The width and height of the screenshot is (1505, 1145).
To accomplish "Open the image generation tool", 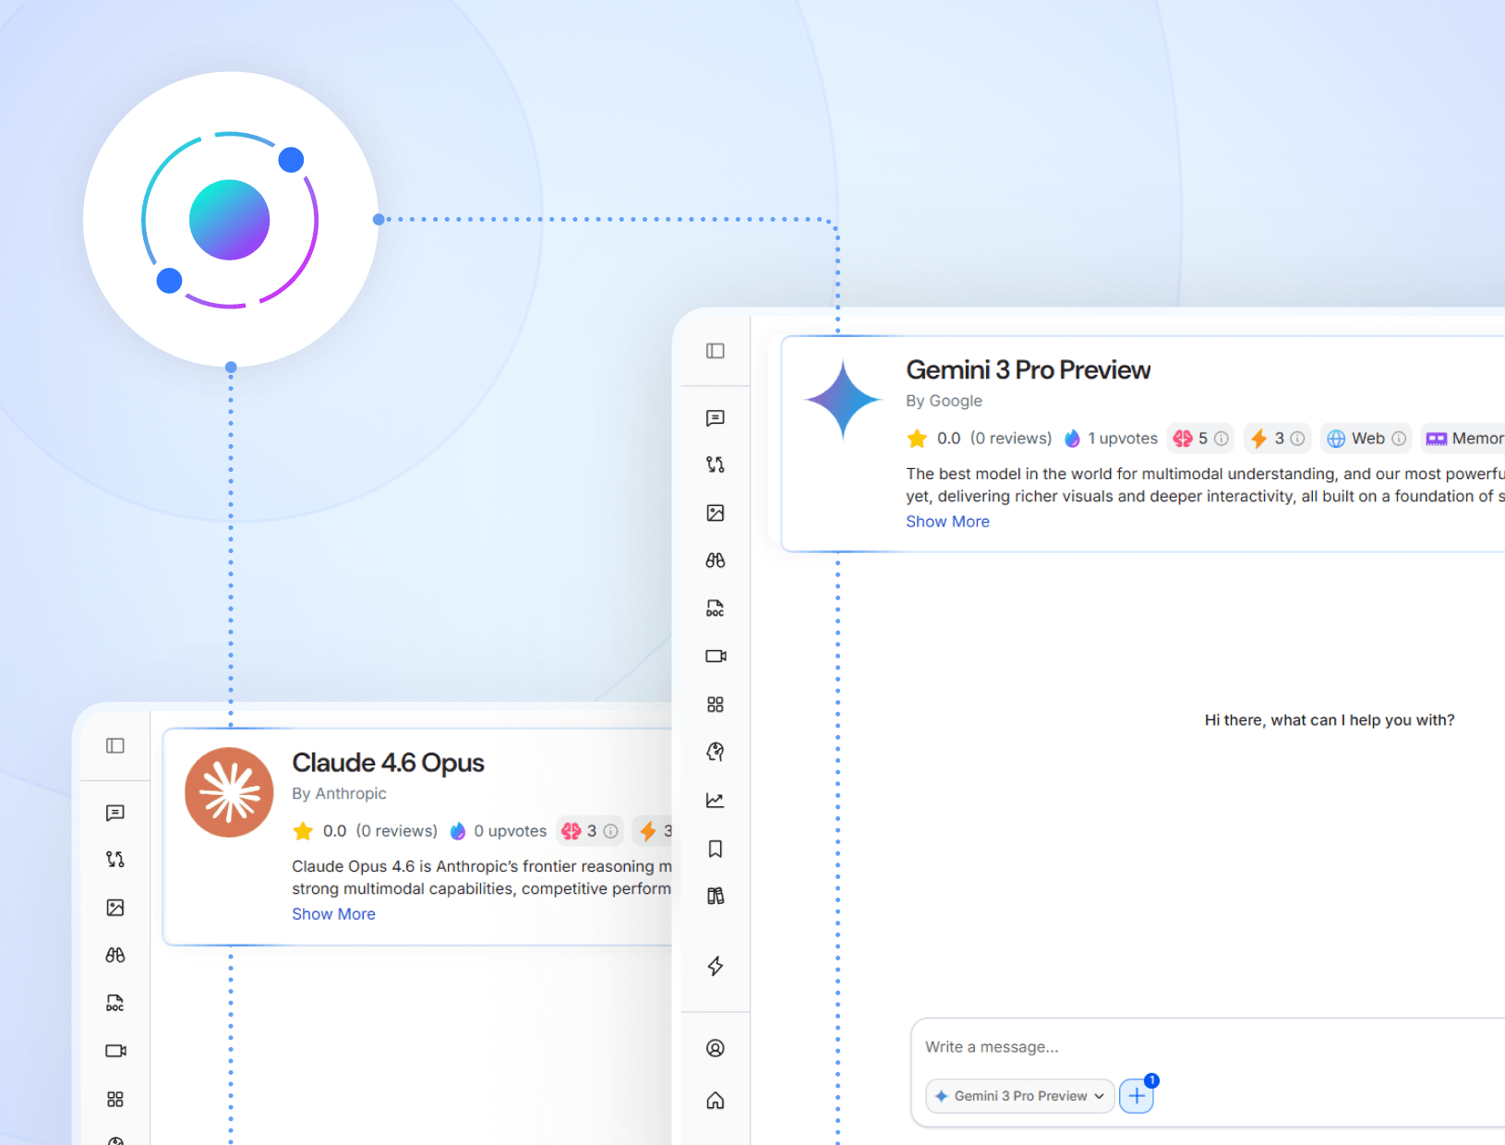I will coord(716,512).
